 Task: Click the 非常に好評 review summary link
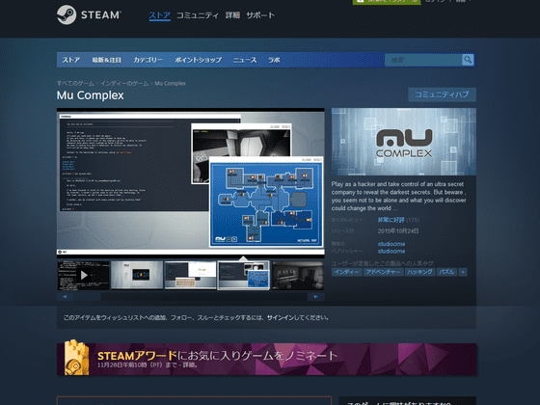(391, 220)
